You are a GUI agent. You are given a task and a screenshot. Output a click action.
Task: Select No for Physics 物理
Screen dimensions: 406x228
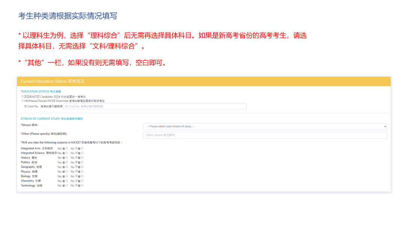coord(82,172)
